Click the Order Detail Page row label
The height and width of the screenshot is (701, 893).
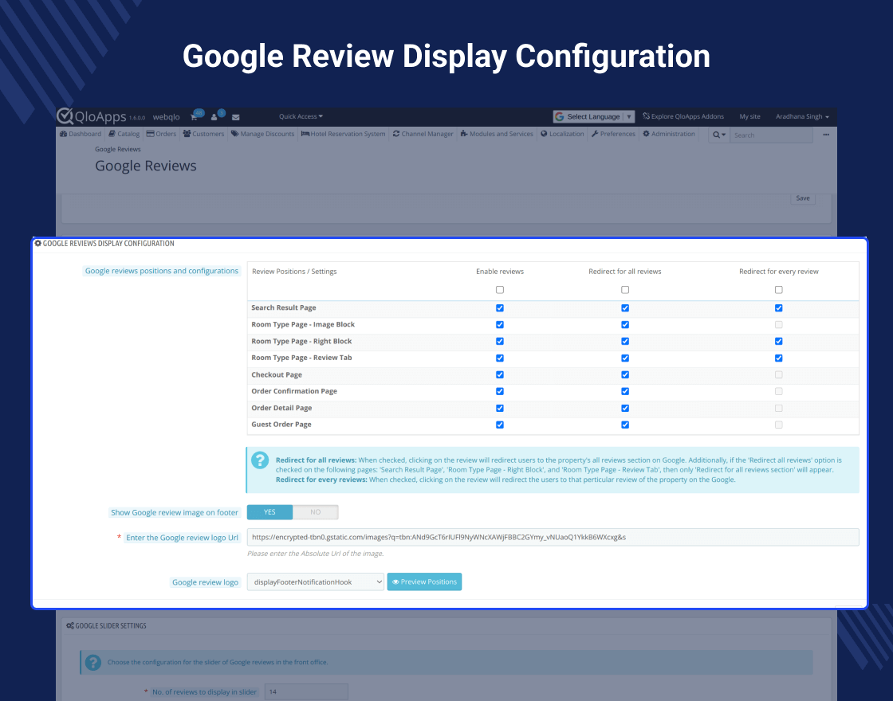(x=281, y=408)
